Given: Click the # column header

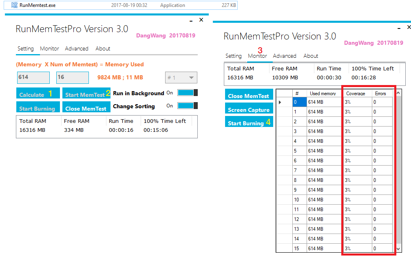Looking at the screenshot, I should (x=299, y=94).
